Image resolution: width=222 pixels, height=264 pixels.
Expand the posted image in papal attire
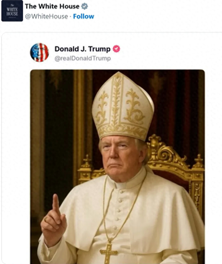(x=118, y=167)
